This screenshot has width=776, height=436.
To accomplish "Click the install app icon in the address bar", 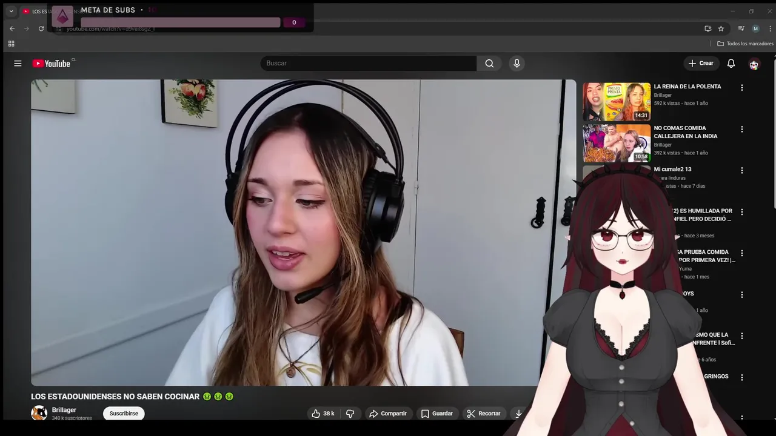I will (707, 28).
